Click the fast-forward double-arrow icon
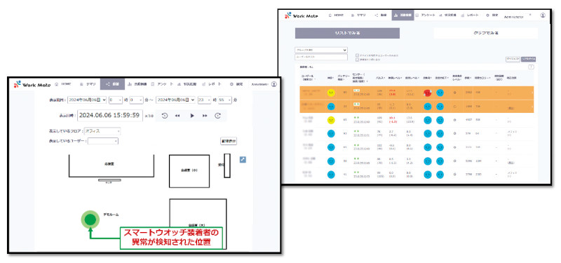Screen dimensions: 561x263 (x=205, y=116)
